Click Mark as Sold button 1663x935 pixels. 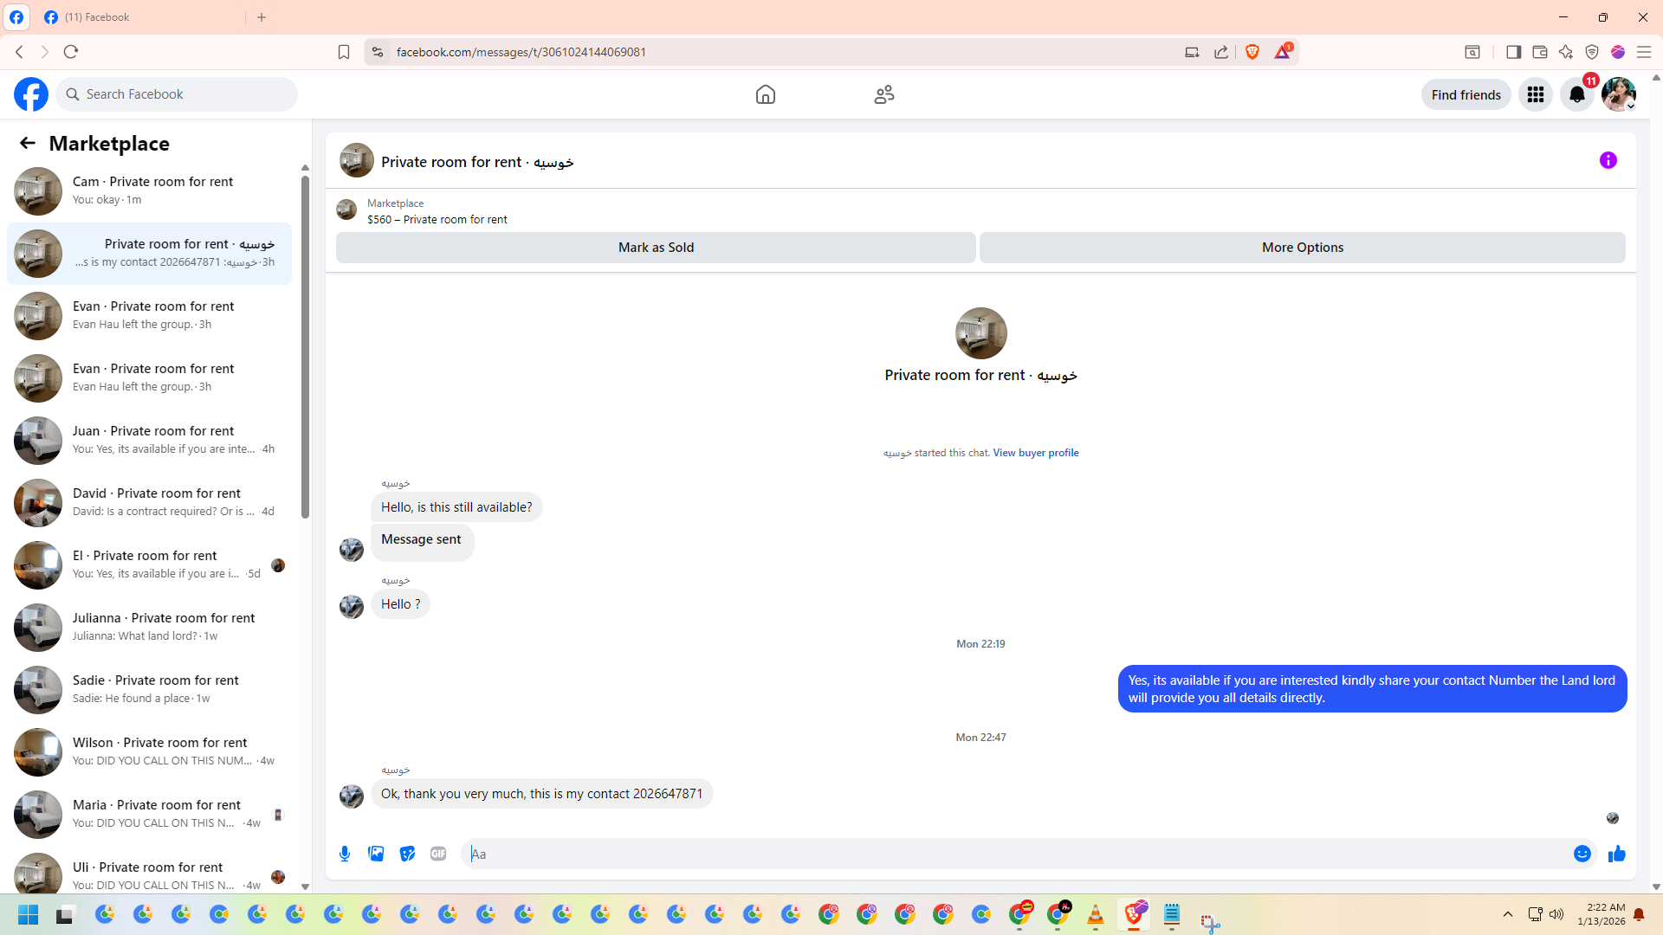pyautogui.click(x=656, y=248)
